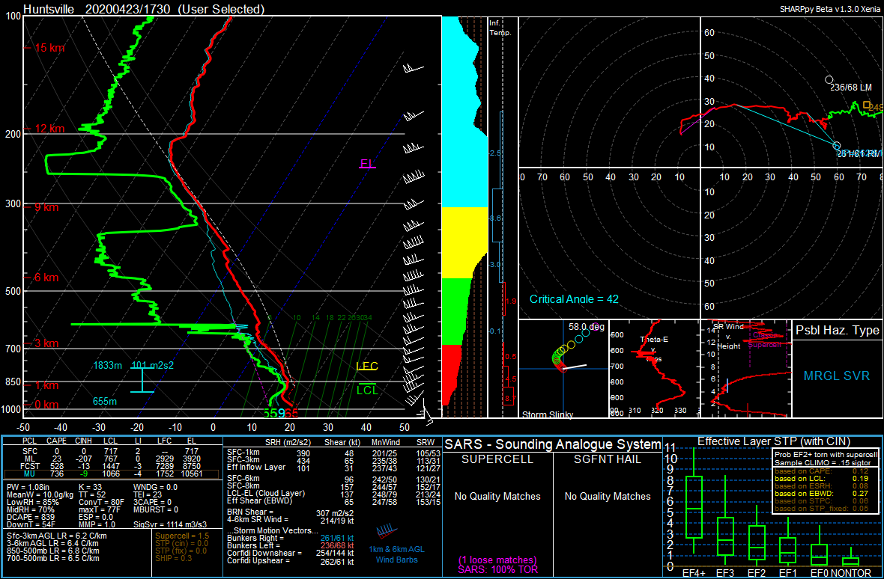Click the Corfidi Upshear row
884x579 pixels.
coord(291,562)
